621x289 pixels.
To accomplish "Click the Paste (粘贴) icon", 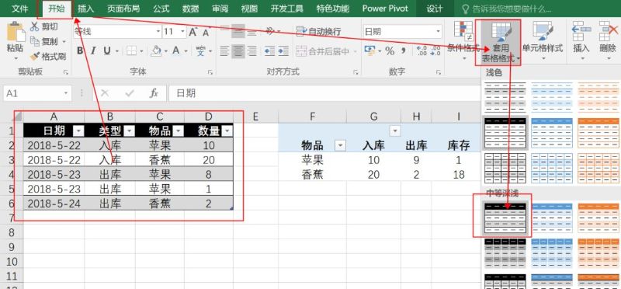I will click(15, 32).
